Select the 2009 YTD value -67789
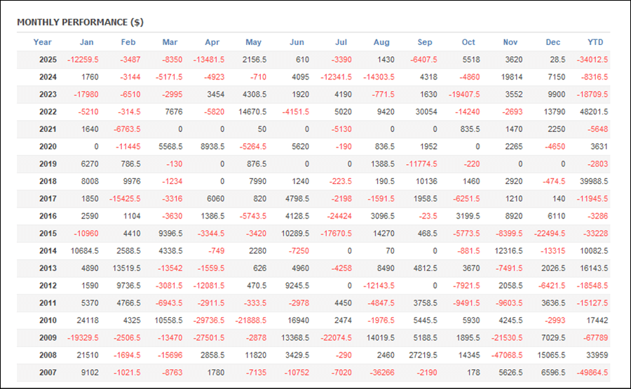Image resolution: width=631 pixels, height=389 pixels. 595,338
